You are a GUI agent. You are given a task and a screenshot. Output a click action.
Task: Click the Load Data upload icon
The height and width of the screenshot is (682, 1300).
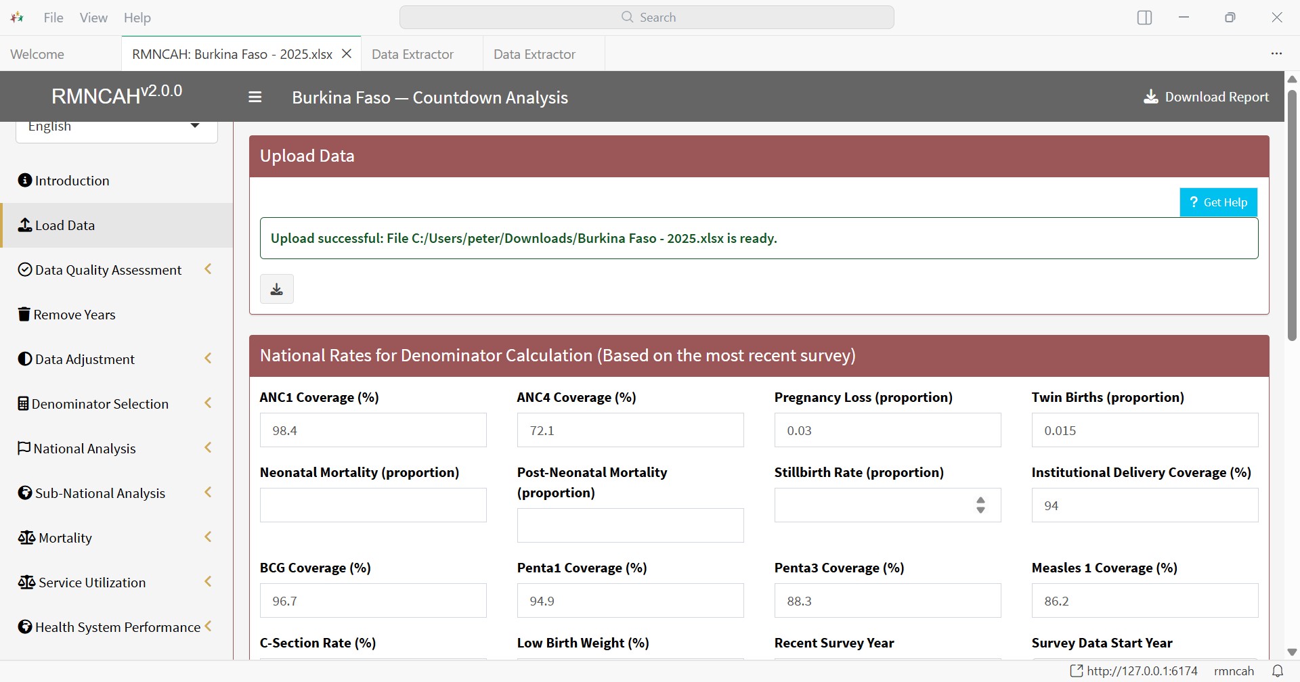pos(25,225)
